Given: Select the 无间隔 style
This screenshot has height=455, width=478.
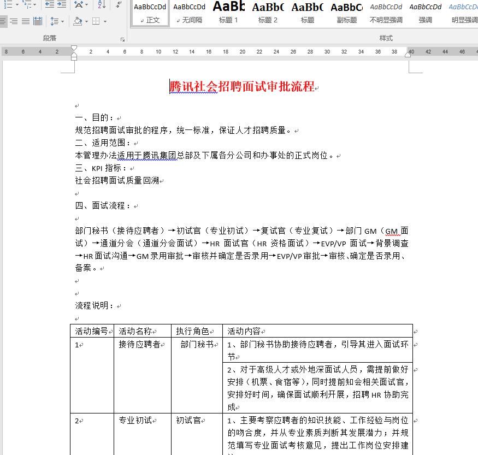Looking at the screenshot, I should tap(189, 13).
